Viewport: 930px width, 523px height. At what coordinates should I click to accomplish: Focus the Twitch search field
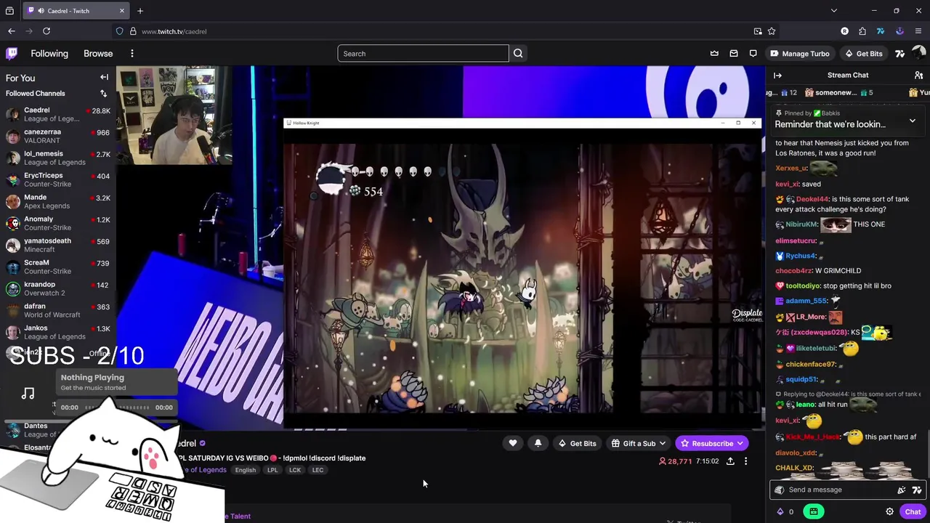pos(423,53)
